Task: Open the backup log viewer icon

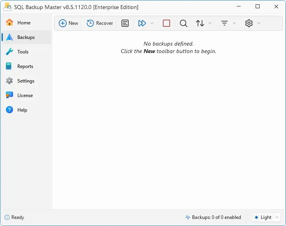Action: coord(125,23)
